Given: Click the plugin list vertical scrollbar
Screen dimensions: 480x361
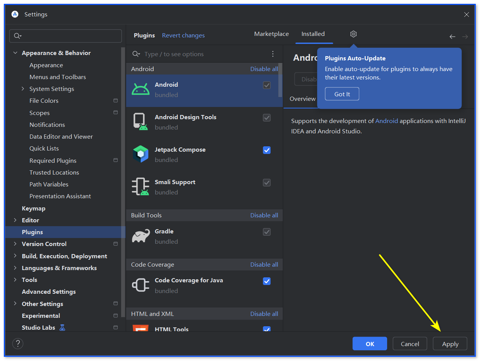Looking at the screenshot, I should click(281, 80).
